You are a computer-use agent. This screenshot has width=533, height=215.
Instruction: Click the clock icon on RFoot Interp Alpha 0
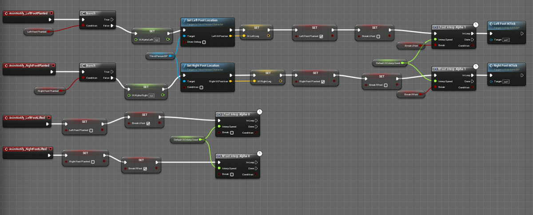tap(260, 154)
